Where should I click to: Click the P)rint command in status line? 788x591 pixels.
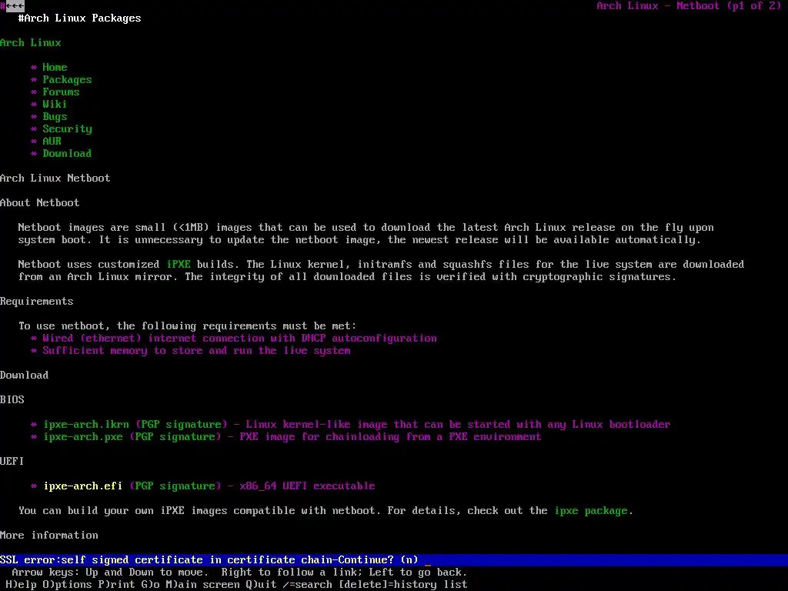click(117, 585)
